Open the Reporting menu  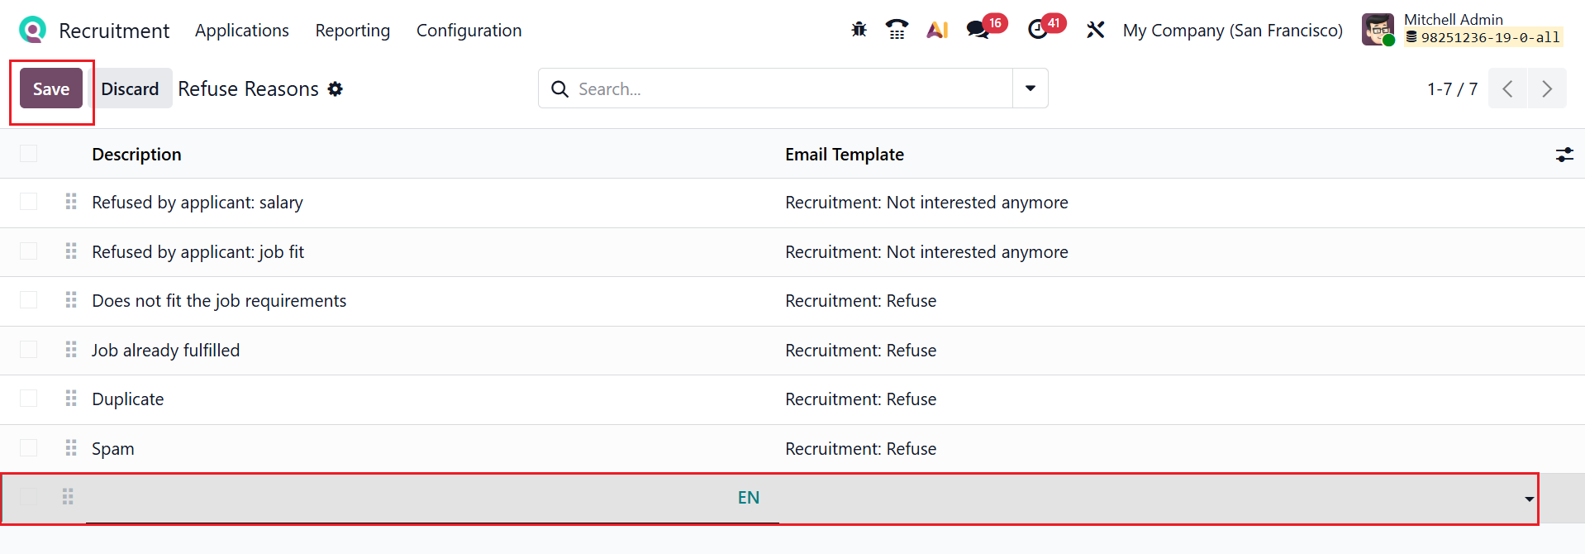[x=352, y=31]
